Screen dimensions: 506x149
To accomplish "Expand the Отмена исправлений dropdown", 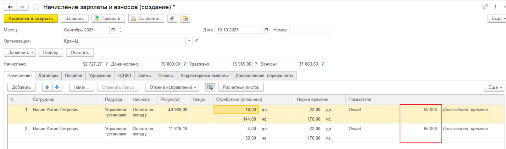I will [x=172, y=87].
